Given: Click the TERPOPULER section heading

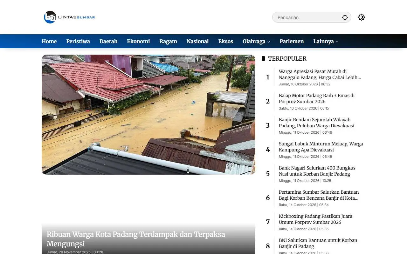Looking at the screenshot, I should tap(287, 58).
